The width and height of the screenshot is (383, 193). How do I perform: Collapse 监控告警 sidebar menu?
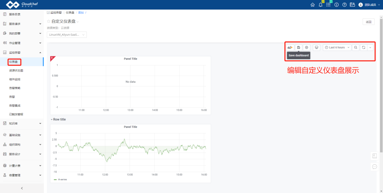coord(22,52)
